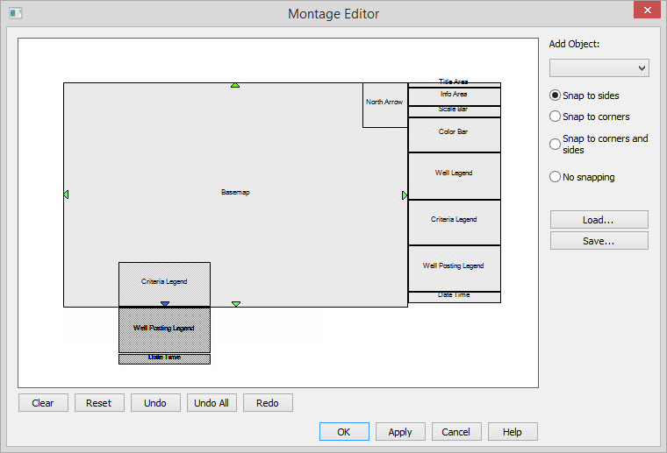Choose Snap to corners and sides
The image size is (667, 453).
(x=555, y=144)
